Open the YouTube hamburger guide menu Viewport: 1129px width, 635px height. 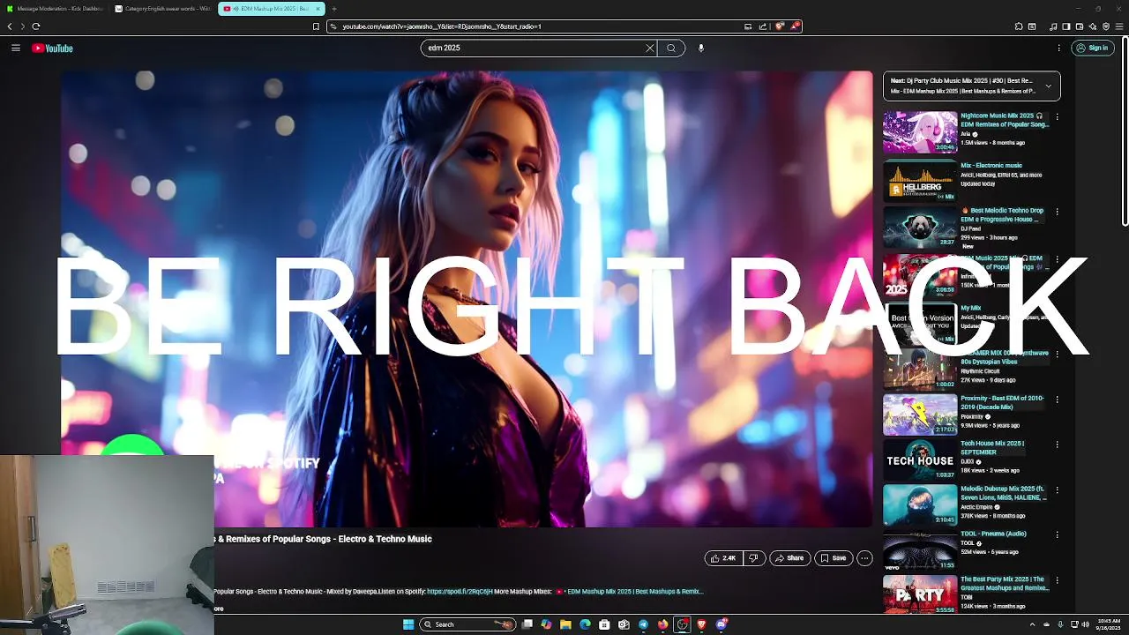point(16,49)
